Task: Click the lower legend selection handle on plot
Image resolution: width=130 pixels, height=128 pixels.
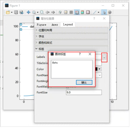Action: tap(21, 29)
